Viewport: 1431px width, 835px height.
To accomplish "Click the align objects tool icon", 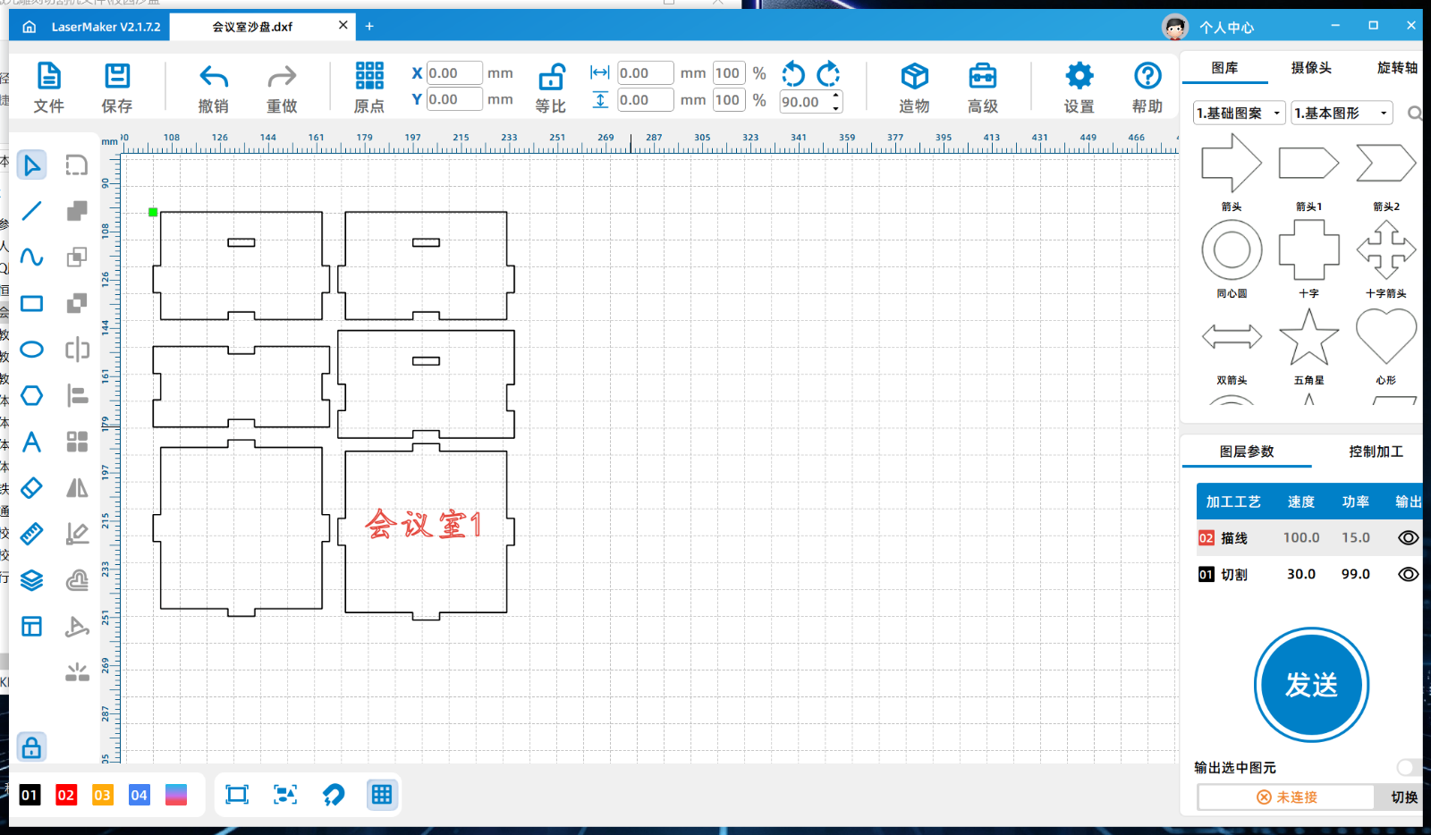I will (x=78, y=395).
